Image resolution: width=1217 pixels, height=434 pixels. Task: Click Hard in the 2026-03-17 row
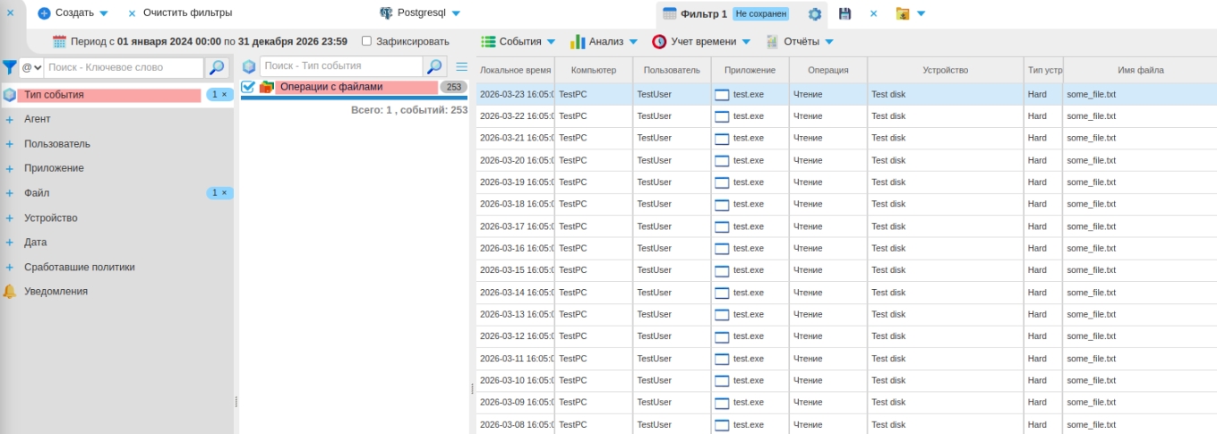pos(1037,226)
